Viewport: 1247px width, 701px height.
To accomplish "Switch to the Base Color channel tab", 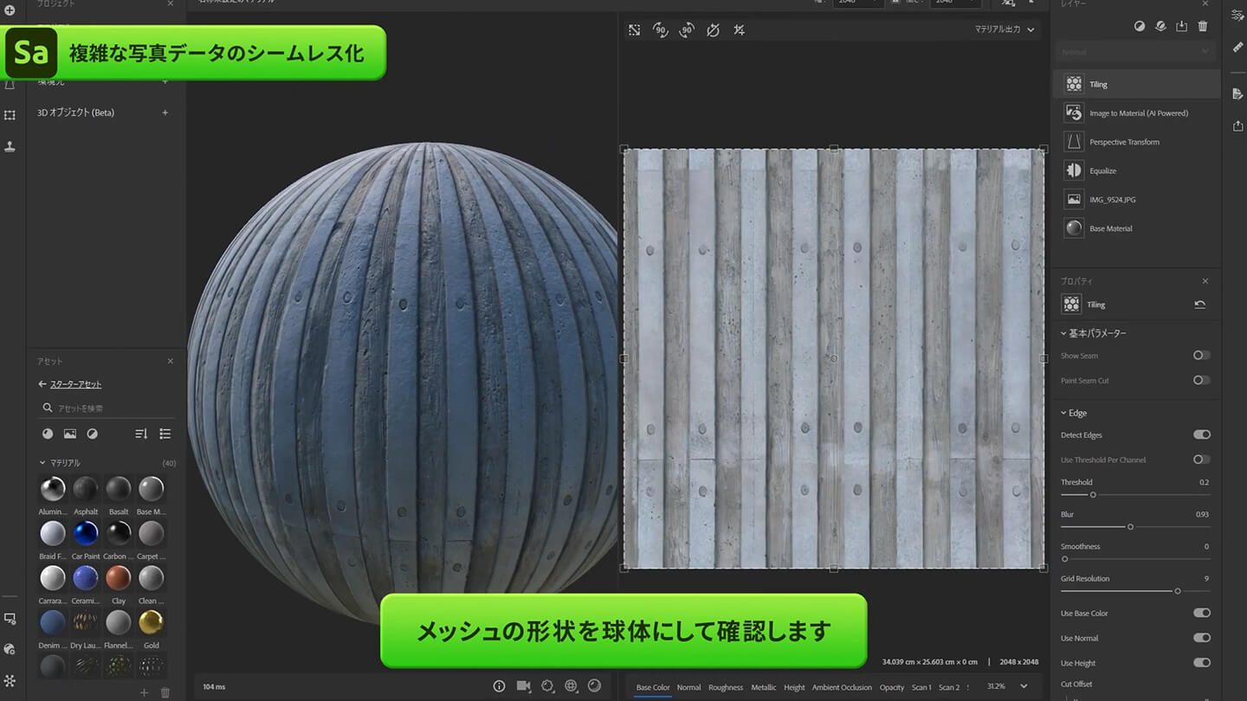I will 653,687.
